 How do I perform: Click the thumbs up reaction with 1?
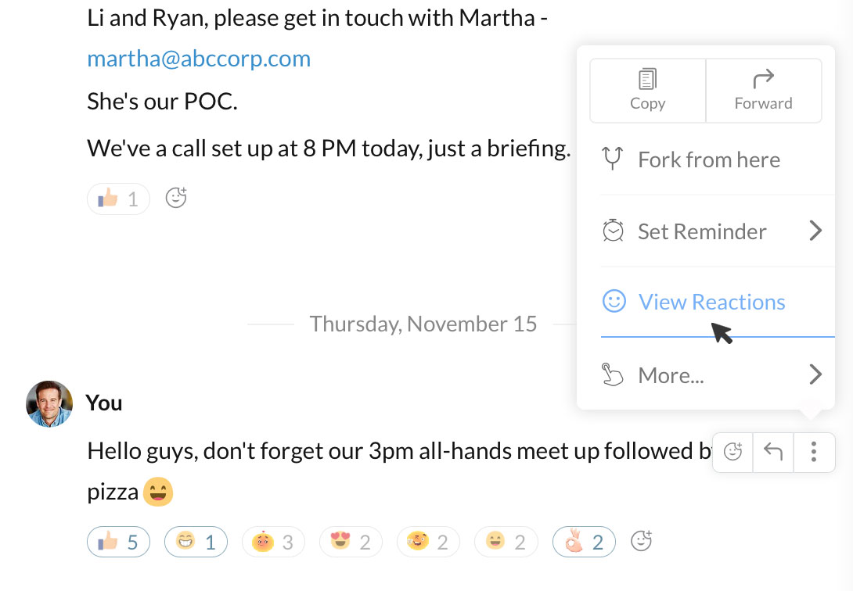(x=118, y=199)
